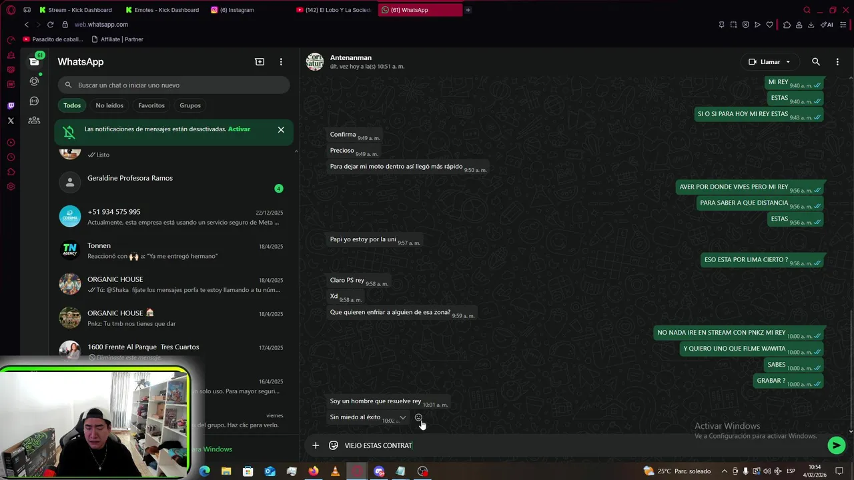Click the ad blocker shield icon

point(745,25)
